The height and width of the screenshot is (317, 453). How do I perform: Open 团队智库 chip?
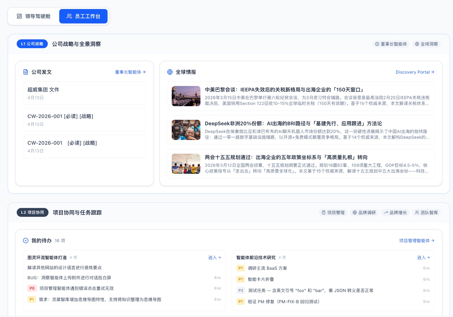pos(426,213)
